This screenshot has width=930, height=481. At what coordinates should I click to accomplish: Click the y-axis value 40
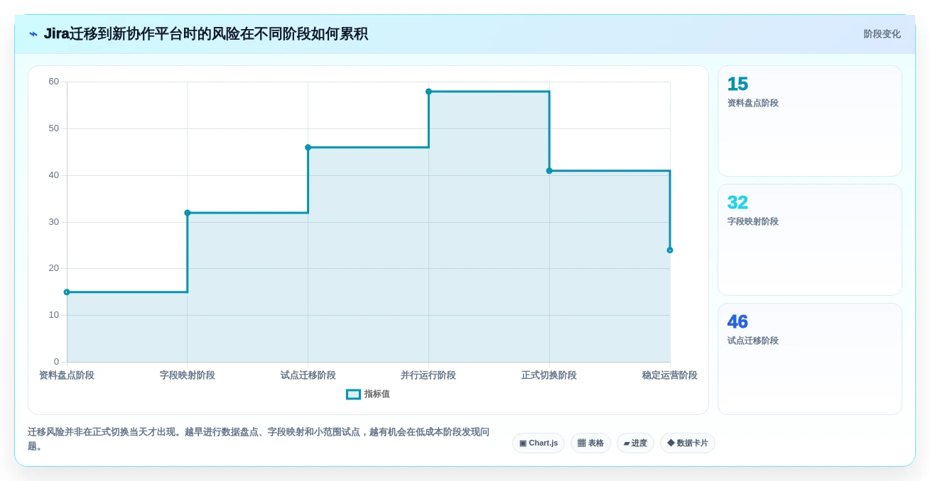coord(54,175)
